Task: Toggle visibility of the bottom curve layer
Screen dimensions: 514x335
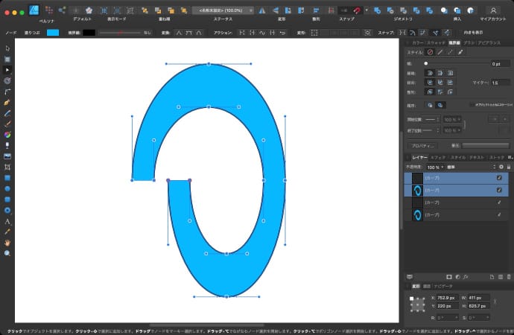Action: tap(499, 214)
